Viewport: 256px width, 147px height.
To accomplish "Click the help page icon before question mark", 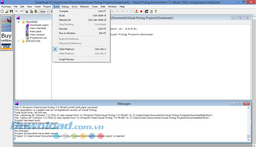I will click(x=151, y=12).
